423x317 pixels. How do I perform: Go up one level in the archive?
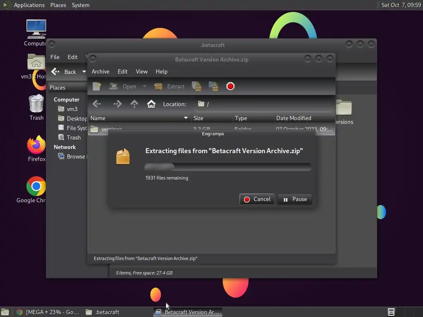[x=134, y=104]
